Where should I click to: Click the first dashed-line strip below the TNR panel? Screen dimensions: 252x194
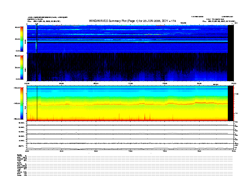[130, 123]
